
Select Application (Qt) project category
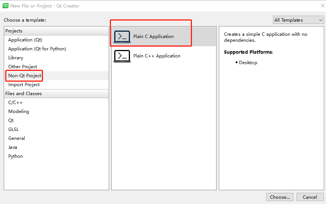[x=25, y=40]
